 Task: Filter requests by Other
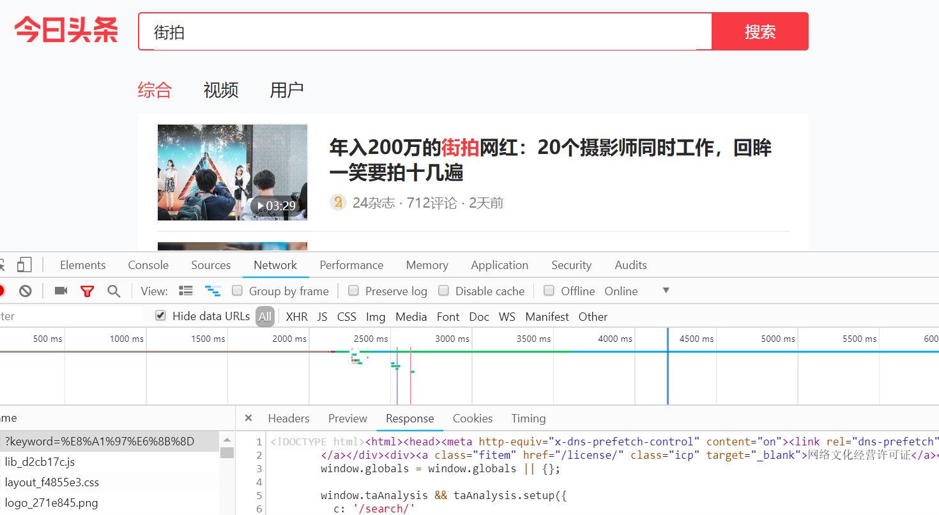tap(593, 317)
